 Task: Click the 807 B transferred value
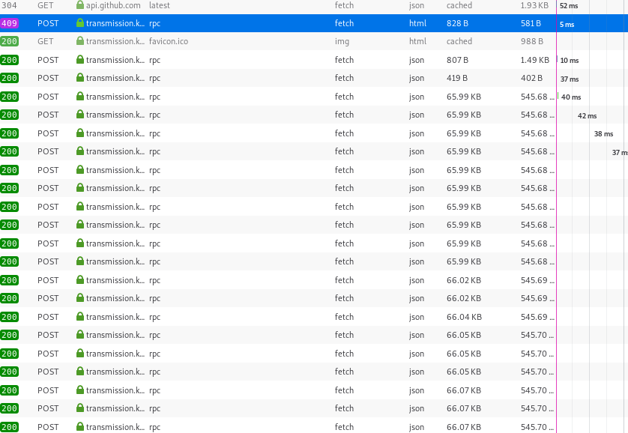coord(457,60)
